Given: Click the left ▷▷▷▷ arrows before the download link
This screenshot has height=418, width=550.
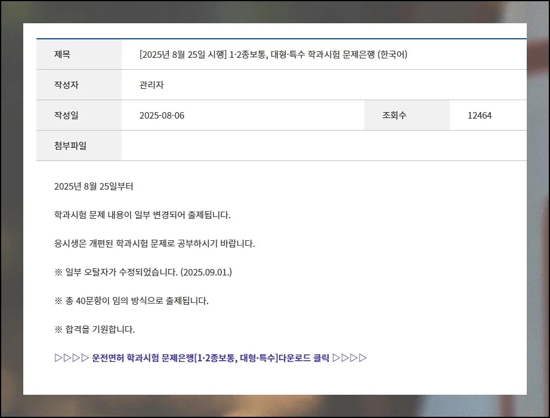Looking at the screenshot, I should coord(72,358).
